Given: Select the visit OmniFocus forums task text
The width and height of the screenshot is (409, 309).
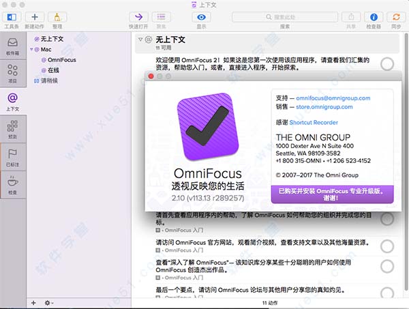Looking at the screenshot, I should (x=251, y=290).
